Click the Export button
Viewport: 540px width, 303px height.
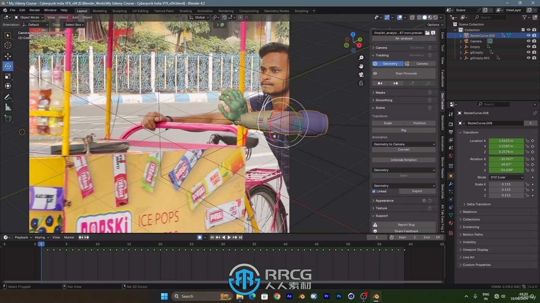pyautogui.click(x=417, y=191)
